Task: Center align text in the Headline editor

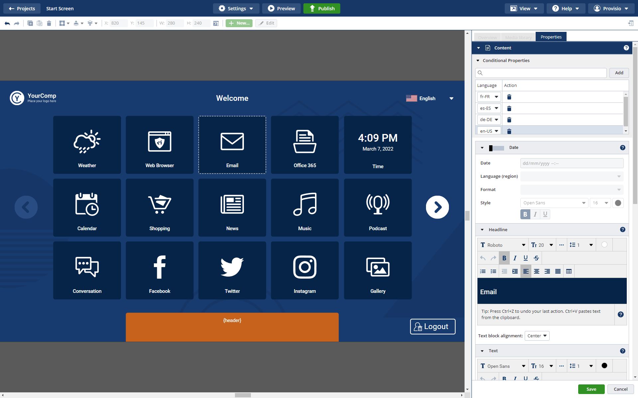Action: (537, 271)
